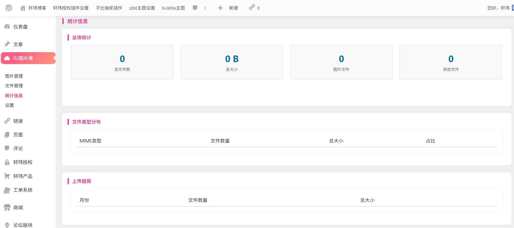Open the 您好，轩玮 user account menu
The width and height of the screenshot is (514, 228).
click(x=498, y=8)
